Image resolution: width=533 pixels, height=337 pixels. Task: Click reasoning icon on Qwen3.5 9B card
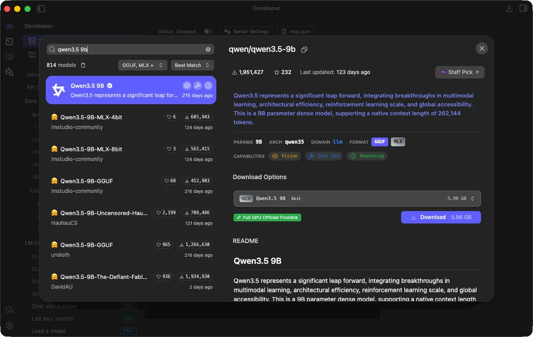pyautogui.click(x=208, y=86)
